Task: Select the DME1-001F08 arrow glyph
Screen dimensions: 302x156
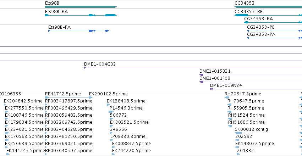Action: click(201, 82)
